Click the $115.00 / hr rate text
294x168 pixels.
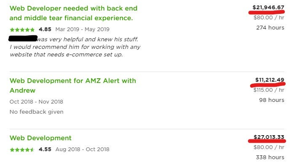tap(269, 90)
